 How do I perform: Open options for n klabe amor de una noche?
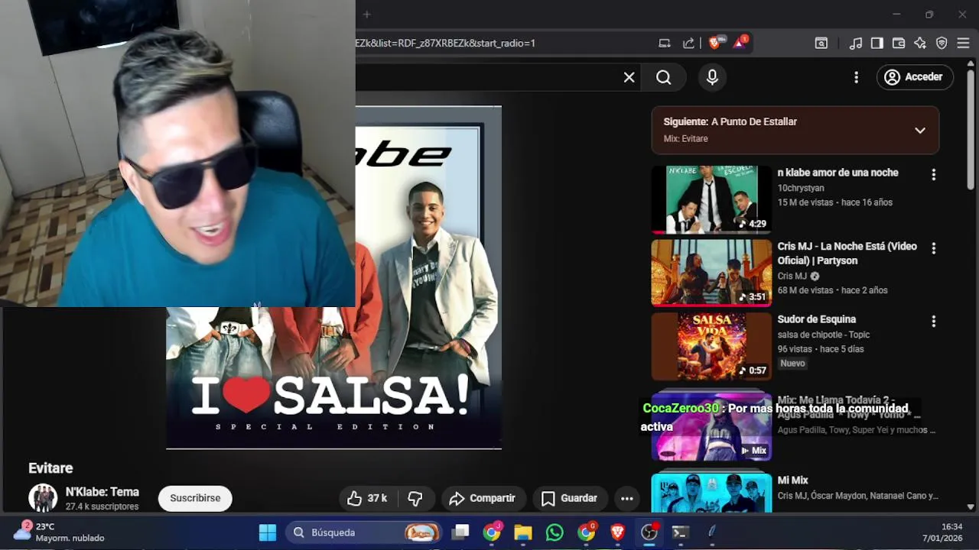pyautogui.click(x=933, y=174)
